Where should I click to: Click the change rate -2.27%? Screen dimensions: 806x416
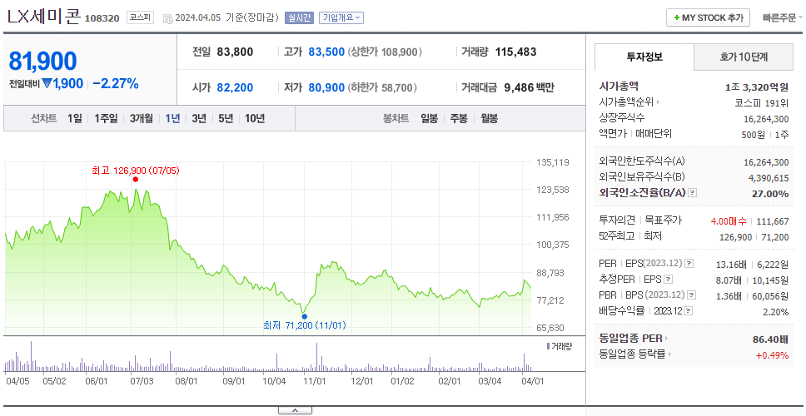point(116,84)
